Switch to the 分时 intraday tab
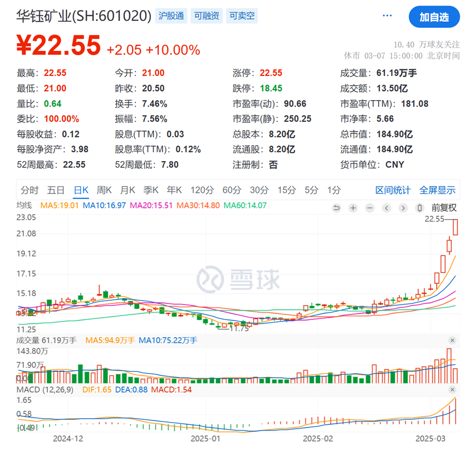Image resolution: width=472 pixels, height=451 pixels. 29,190
